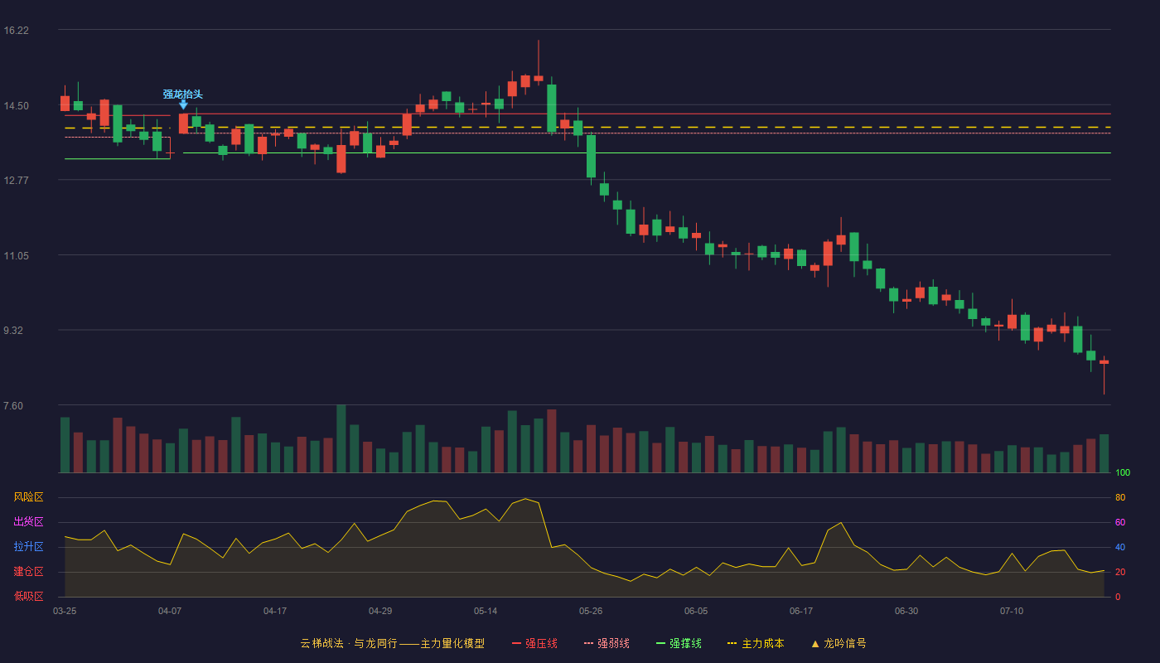
Task: Click the 强龙抬头 annotation label
Action: 183,94
